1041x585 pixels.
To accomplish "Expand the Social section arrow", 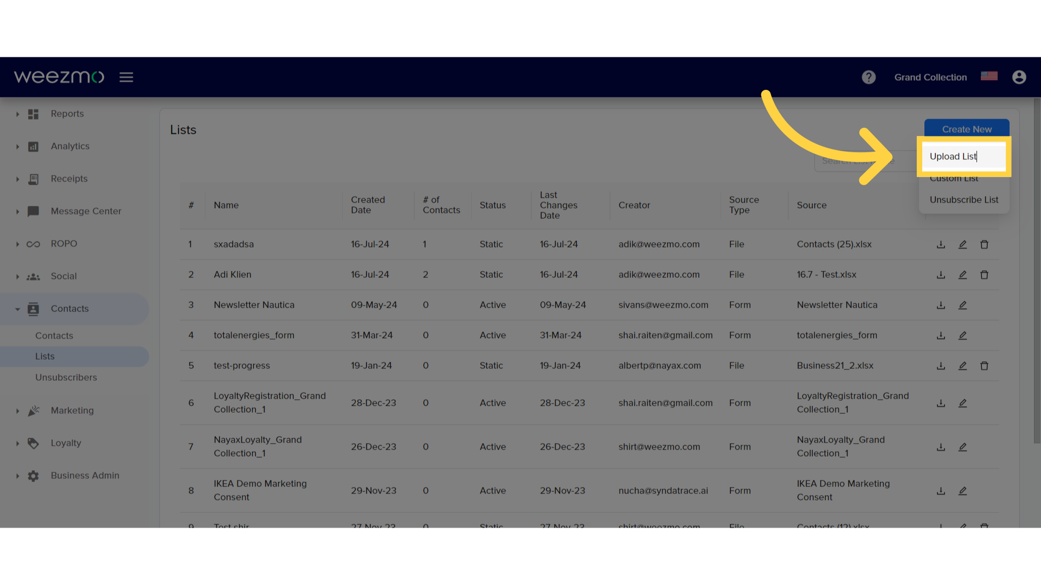I will (17, 277).
